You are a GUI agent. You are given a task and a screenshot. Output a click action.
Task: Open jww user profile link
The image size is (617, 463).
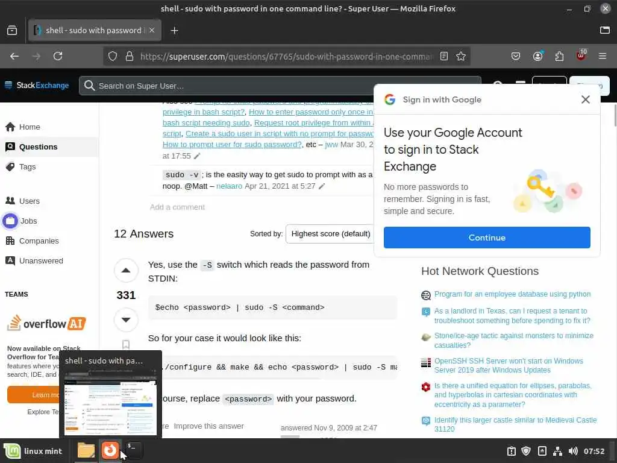pos(331,145)
